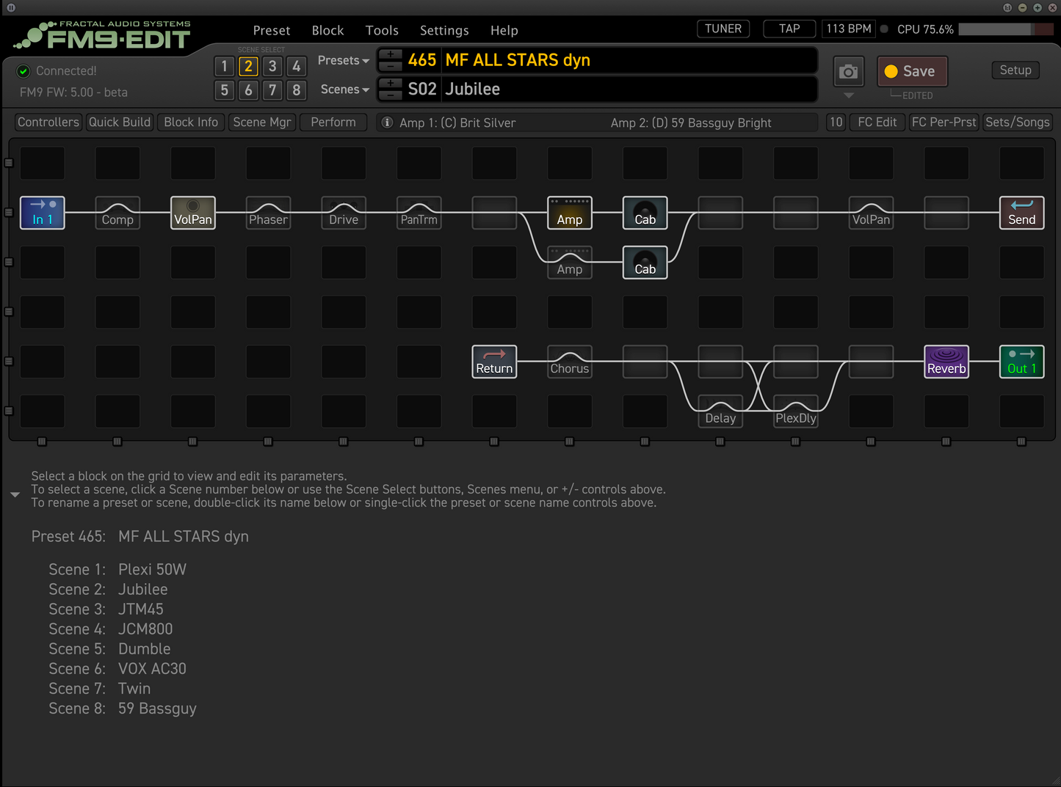Select the Return block on grid

point(494,362)
